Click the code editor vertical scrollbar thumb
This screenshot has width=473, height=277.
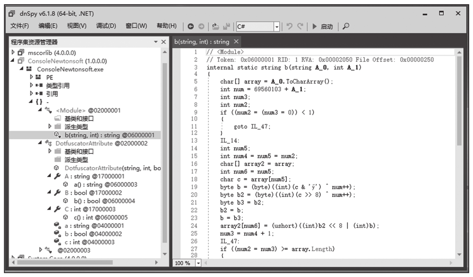(x=459, y=101)
